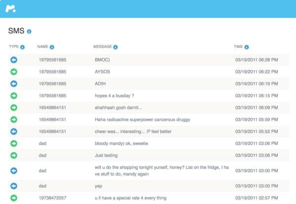Select number 16549864151 in 'ahahhaah gosh' row
The height and width of the screenshot is (204, 296).
tap(52, 107)
